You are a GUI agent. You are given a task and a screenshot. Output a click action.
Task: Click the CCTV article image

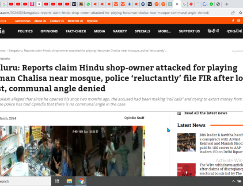pyautogui.click(x=72, y=151)
